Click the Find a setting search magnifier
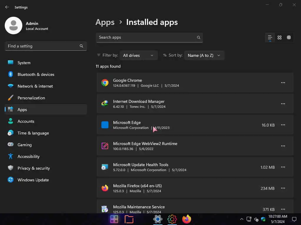The width and height of the screenshot is (301, 225). [x=81, y=46]
